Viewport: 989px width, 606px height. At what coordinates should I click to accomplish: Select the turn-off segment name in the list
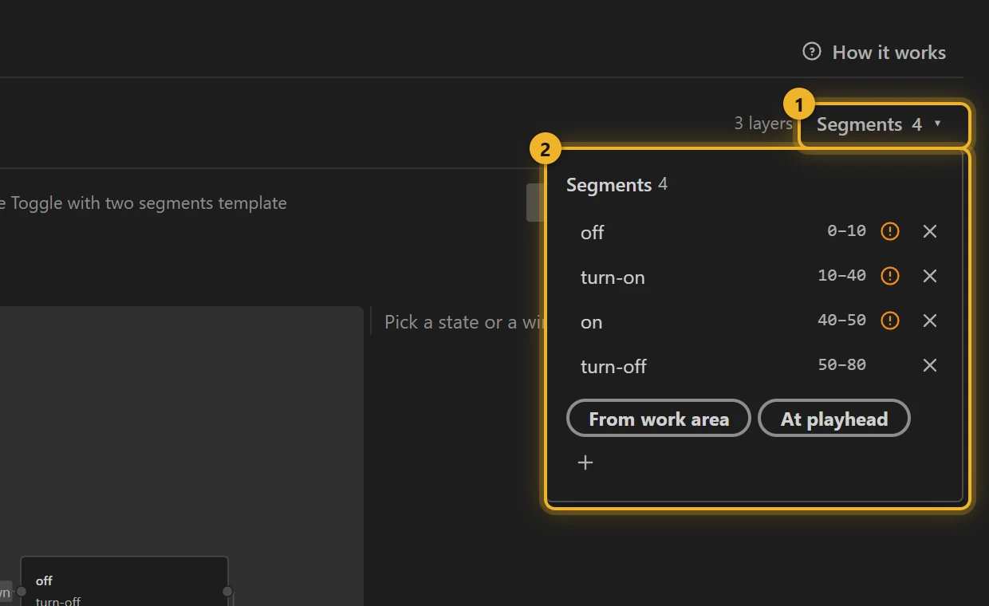point(613,367)
